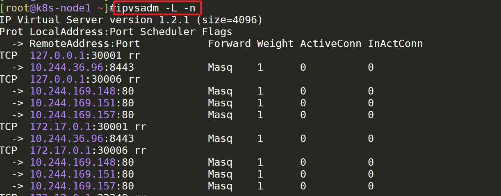Click the ActiveConn column header

pos(330,43)
